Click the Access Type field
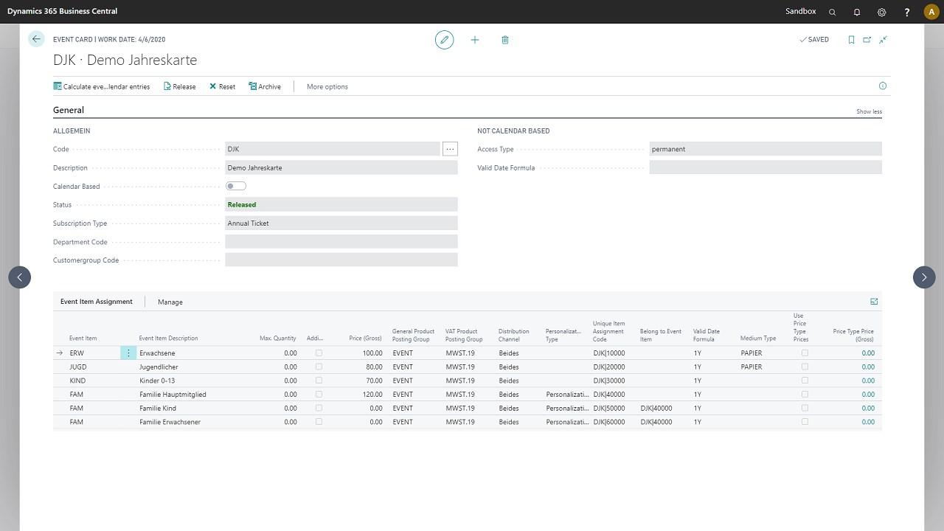The width and height of the screenshot is (944, 531). click(766, 149)
